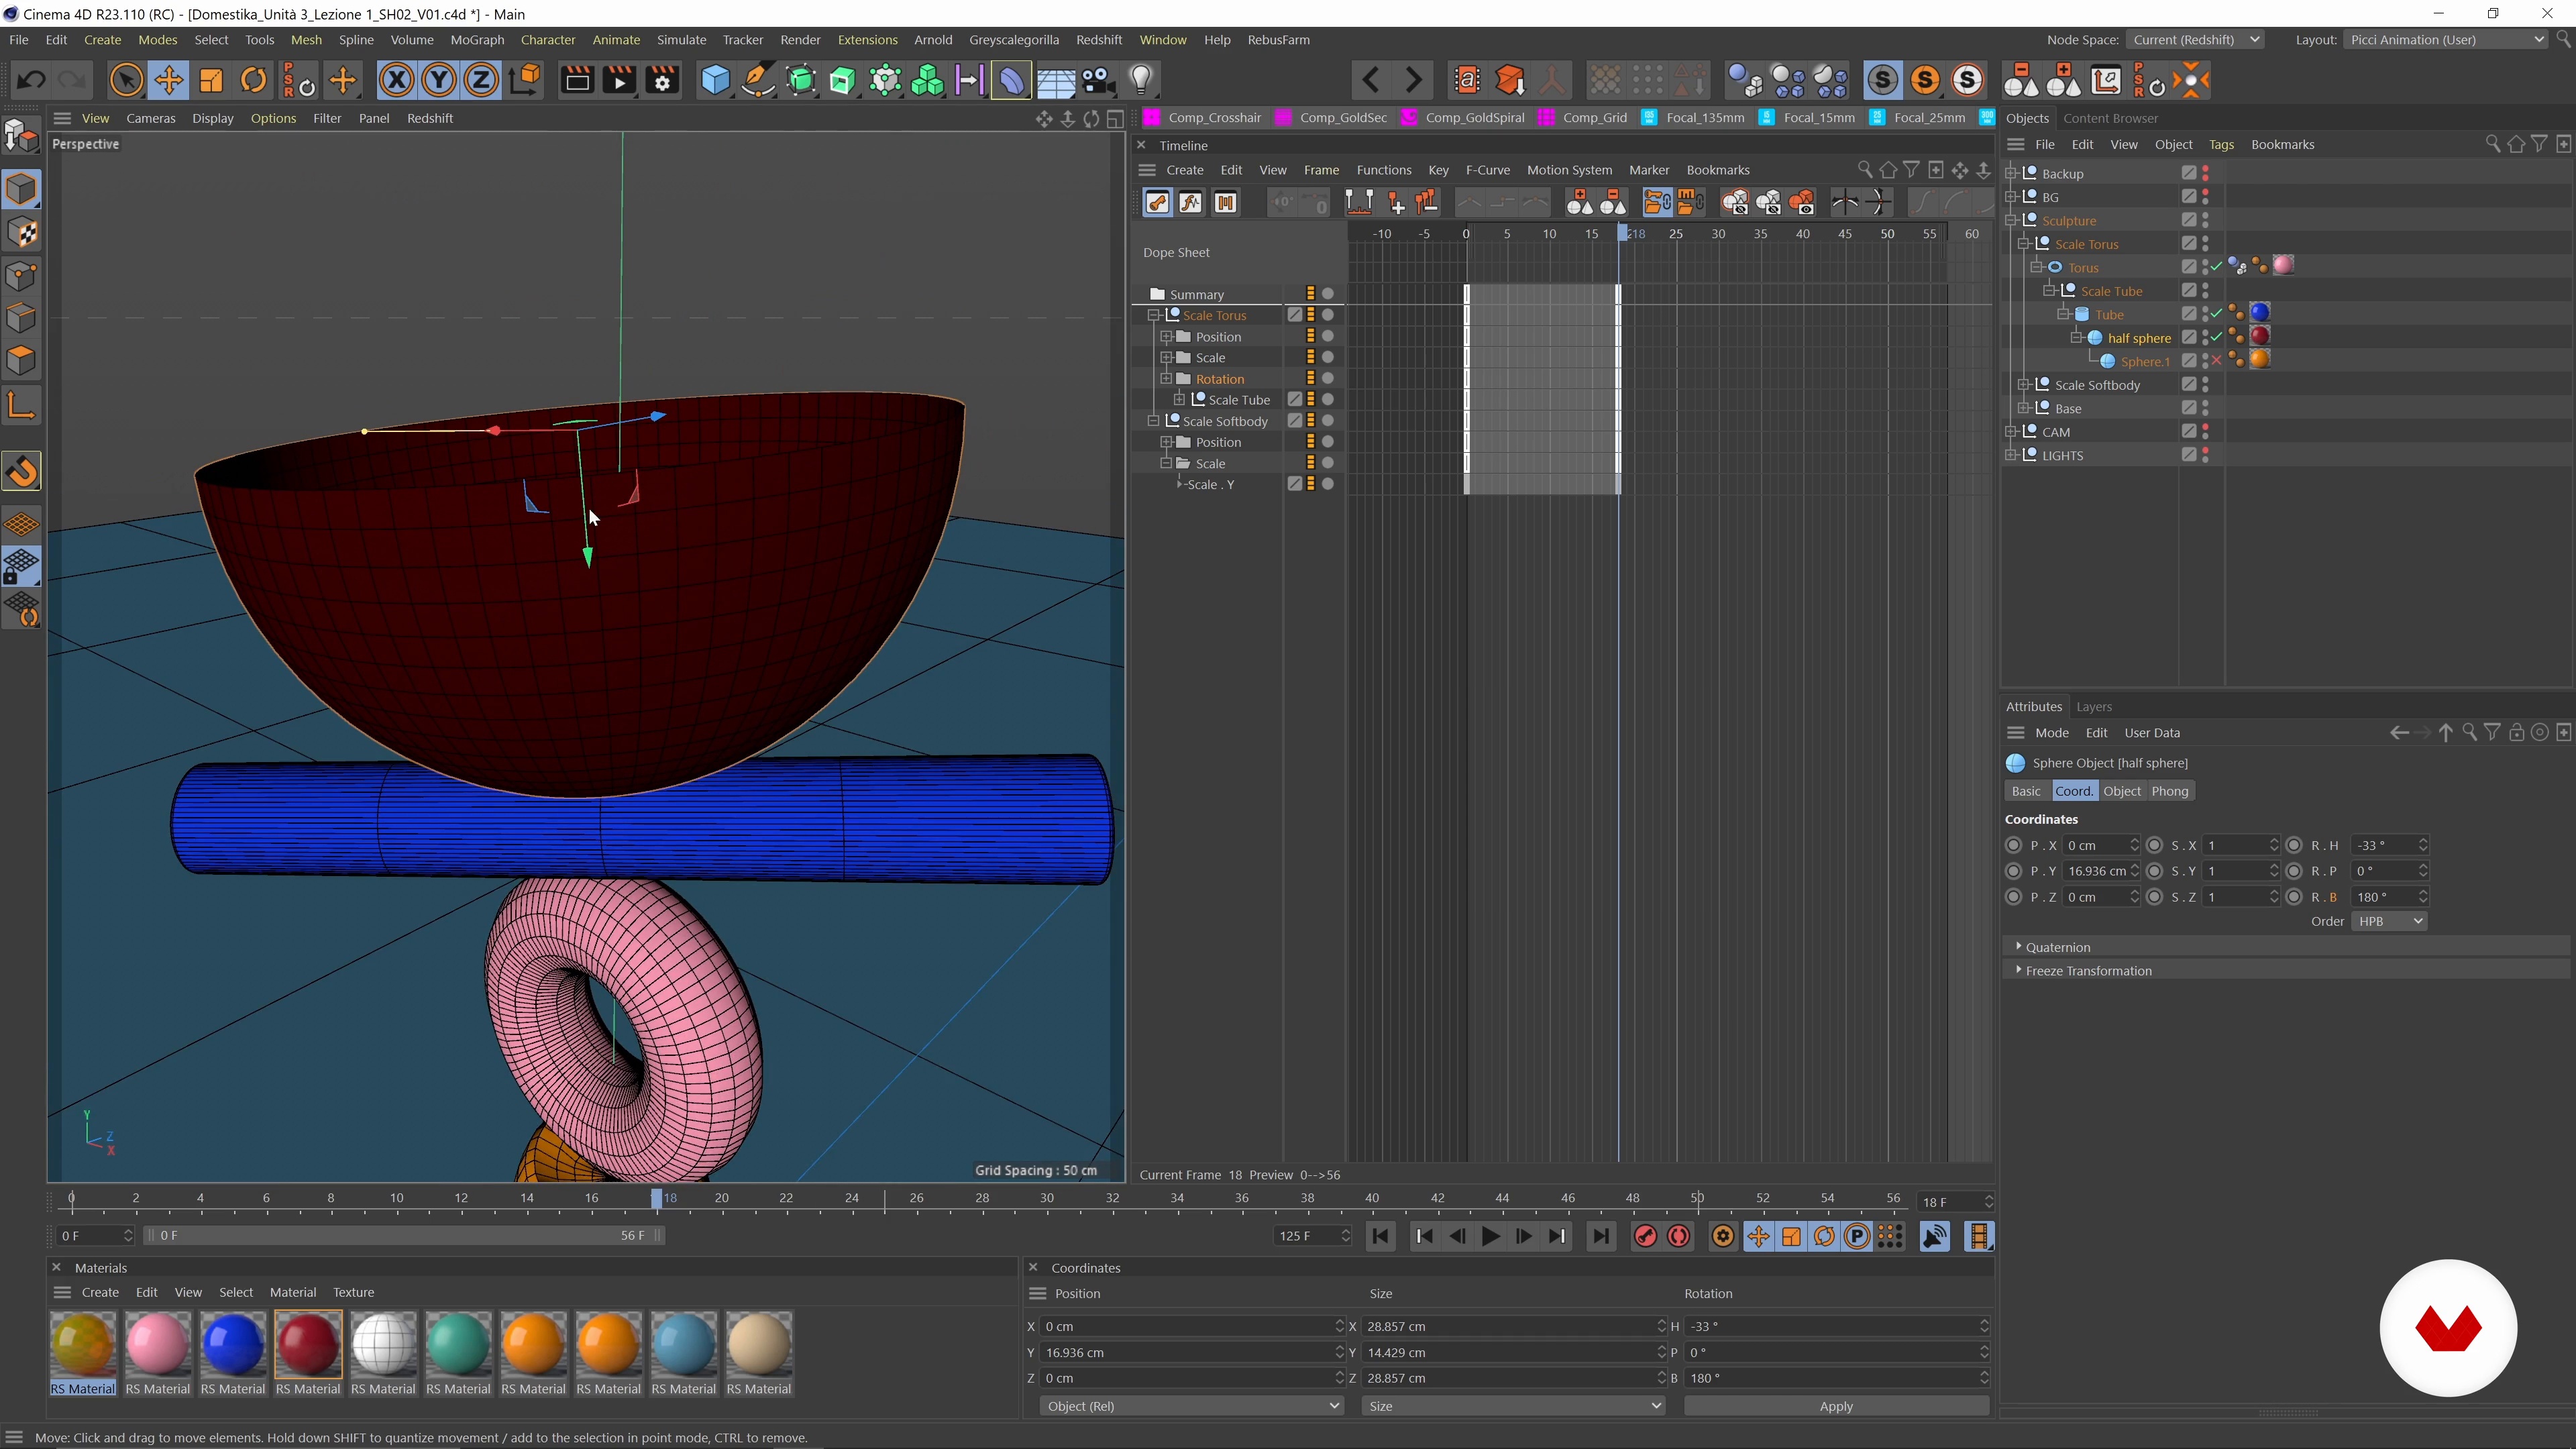Open the Camera object icon
The width and height of the screenshot is (2576, 1449).
tap(1098, 80)
